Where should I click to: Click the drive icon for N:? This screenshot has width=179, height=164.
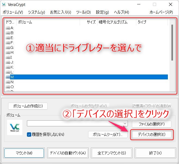pos(8,82)
